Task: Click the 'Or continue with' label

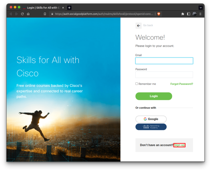Action: coord(146,108)
